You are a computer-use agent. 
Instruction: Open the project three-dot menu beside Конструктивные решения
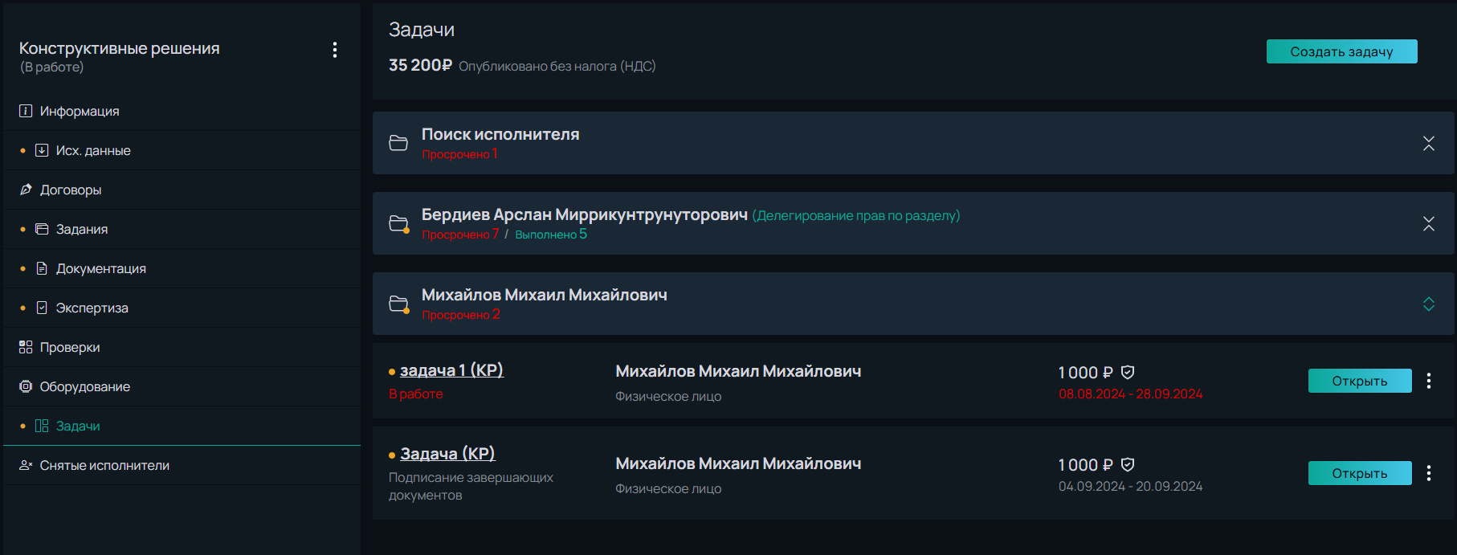pyautogui.click(x=335, y=50)
